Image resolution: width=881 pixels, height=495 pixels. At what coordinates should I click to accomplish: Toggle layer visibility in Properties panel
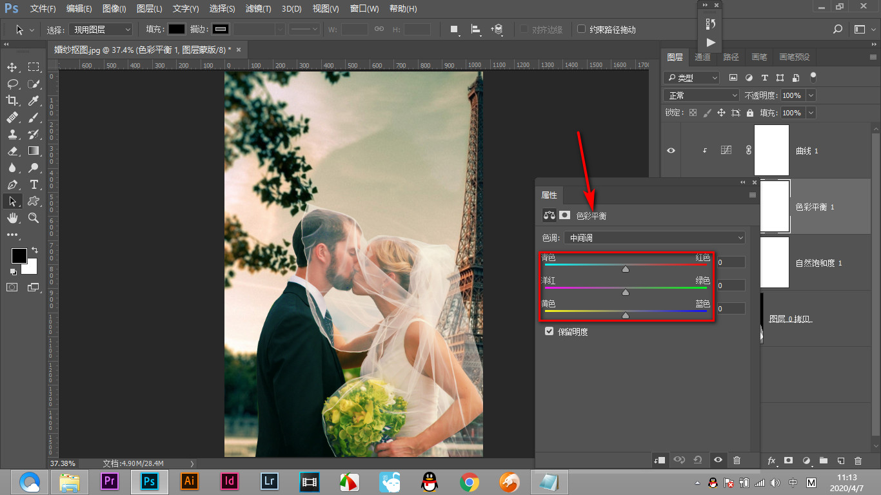point(718,460)
